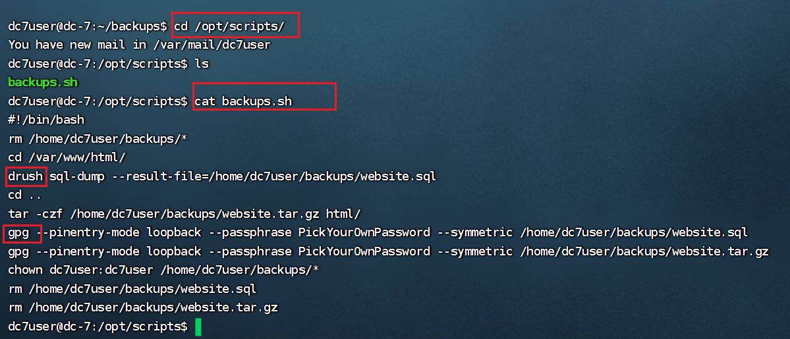790x339 pixels.
Task: Click the 'cd ..' line
Action: coord(26,195)
